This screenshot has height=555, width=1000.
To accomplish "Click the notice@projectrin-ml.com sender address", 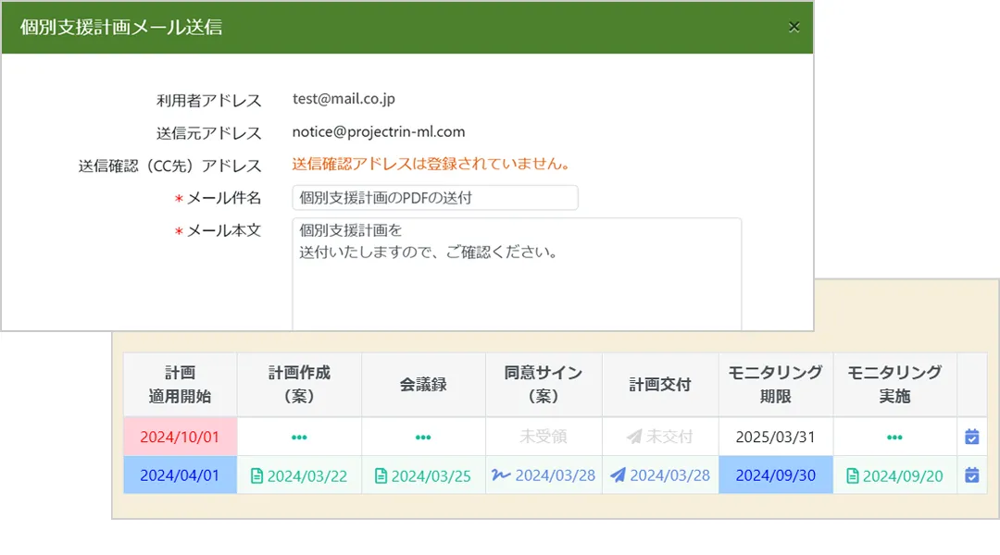I will [379, 132].
